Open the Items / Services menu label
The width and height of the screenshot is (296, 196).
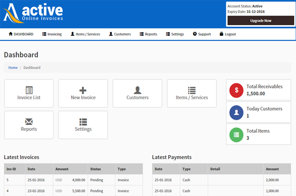[88, 34]
